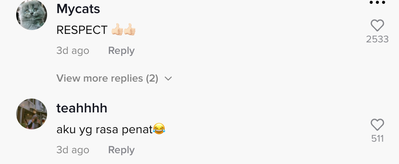The width and height of the screenshot is (399, 164).
Task: Click the 3d ago timestamp under teahhhh
Action: pos(73,150)
